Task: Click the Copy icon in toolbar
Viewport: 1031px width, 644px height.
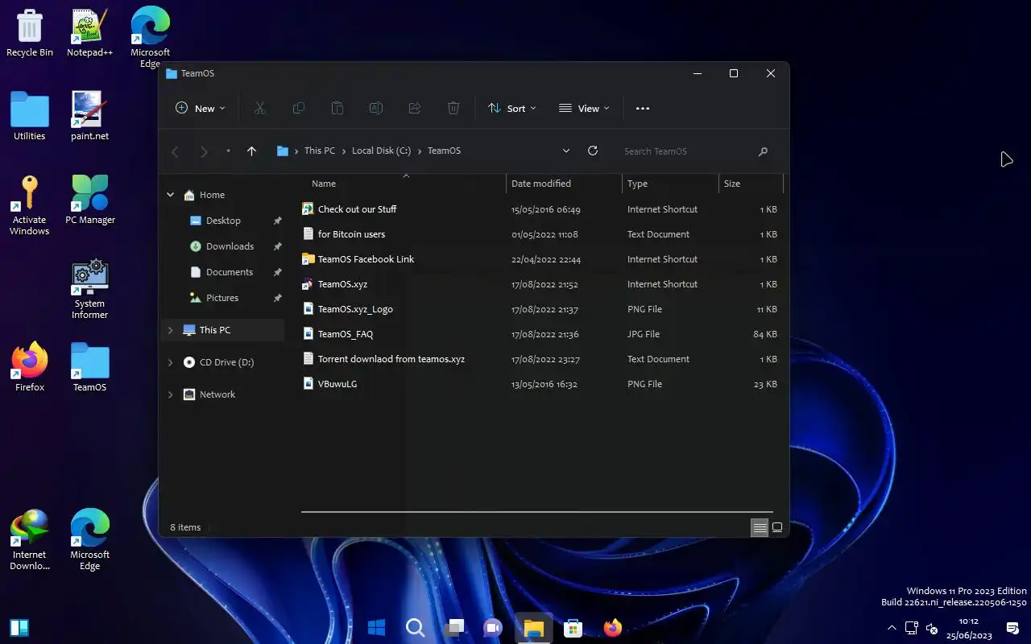Action: coord(298,108)
